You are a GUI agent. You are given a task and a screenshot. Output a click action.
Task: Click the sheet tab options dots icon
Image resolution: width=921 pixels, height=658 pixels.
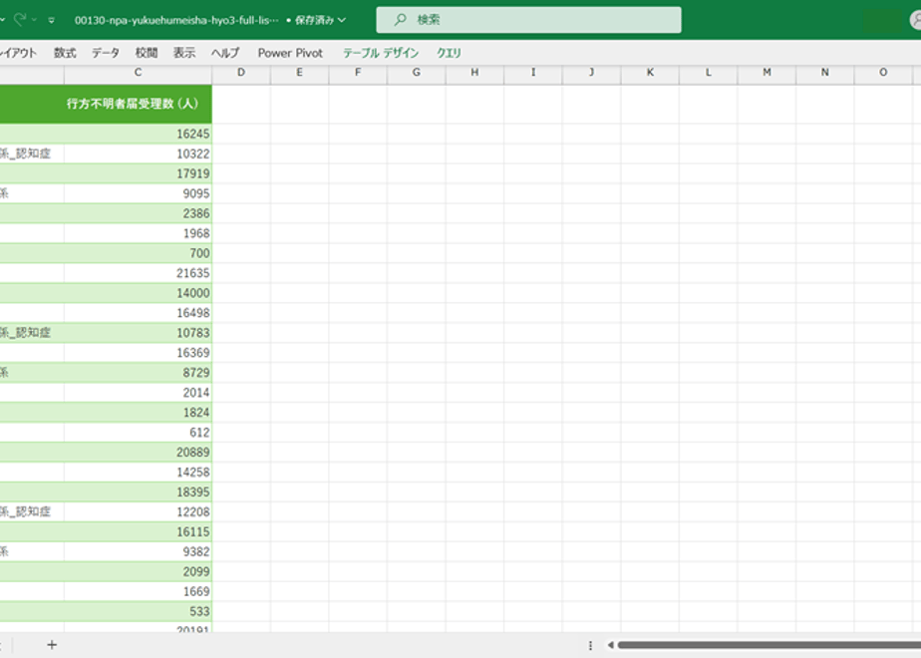(x=590, y=646)
